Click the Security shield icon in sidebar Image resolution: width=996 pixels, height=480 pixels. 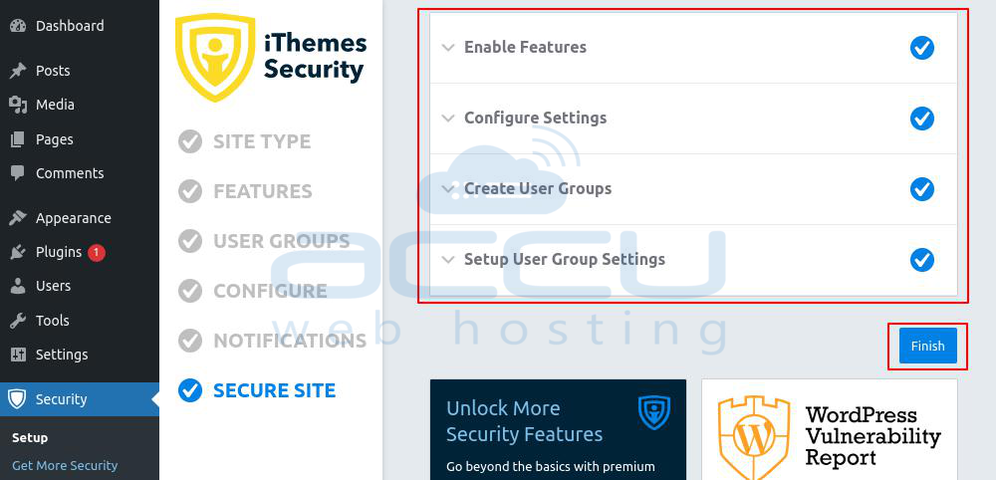[17, 399]
